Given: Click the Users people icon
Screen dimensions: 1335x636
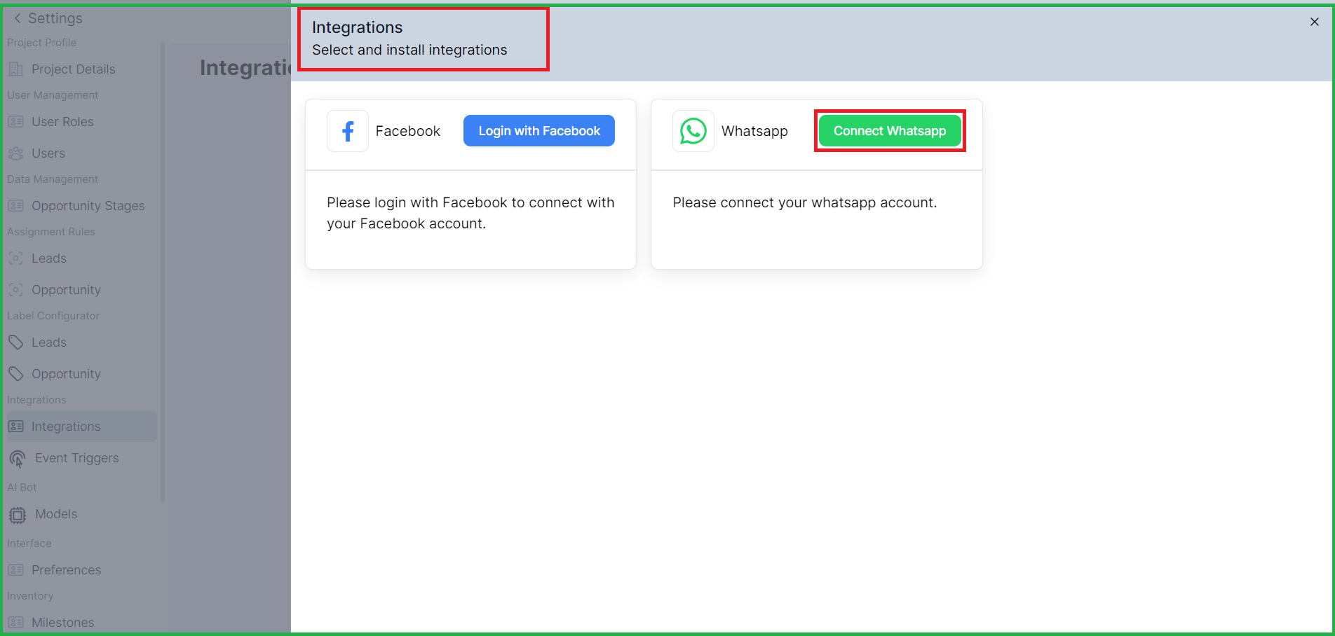Looking at the screenshot, I should coord(16,153).
